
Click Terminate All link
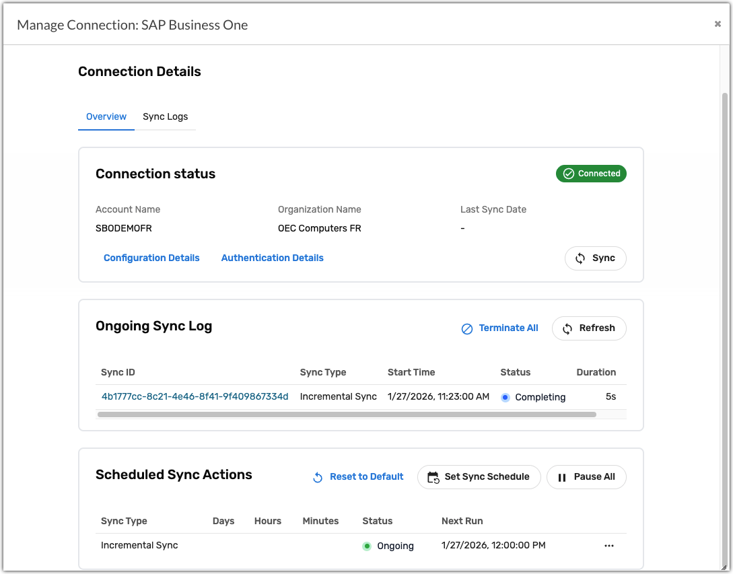(508, 328)
